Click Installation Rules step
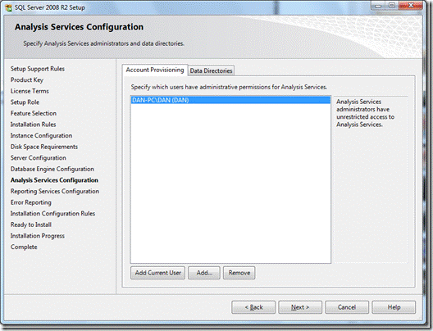 pos(33,125)
